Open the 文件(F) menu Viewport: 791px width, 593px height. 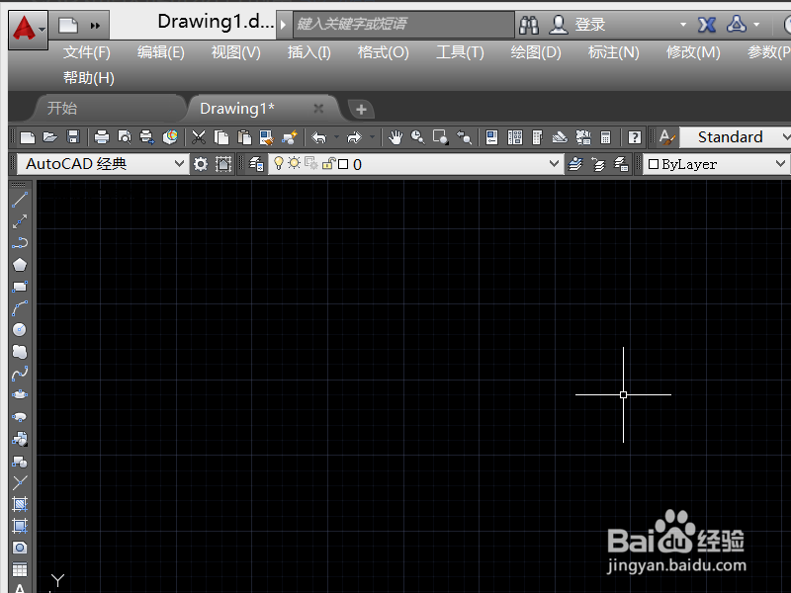point(87,52)
